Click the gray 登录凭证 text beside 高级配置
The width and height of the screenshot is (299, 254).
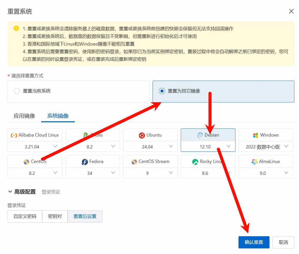pyautogui.click(x=51, y=192)
